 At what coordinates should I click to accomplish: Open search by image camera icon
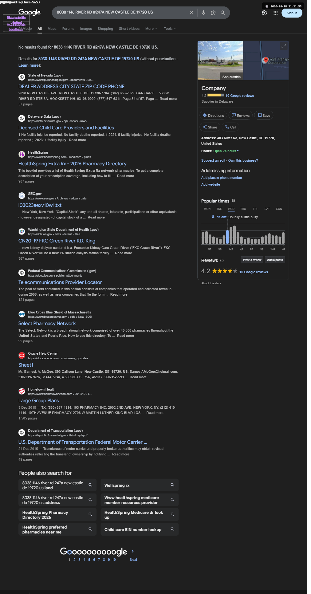(x=213, y=13)
